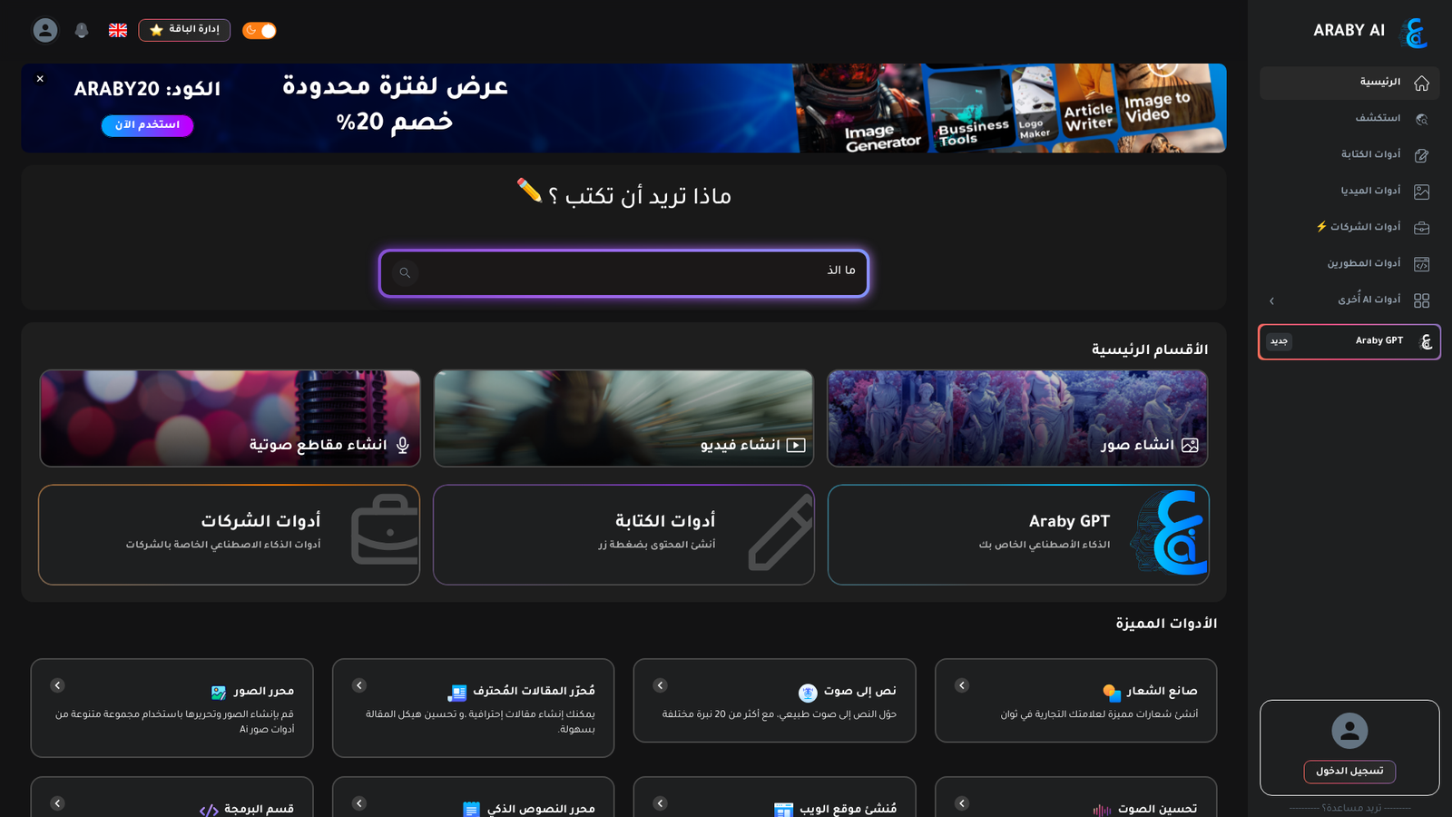This screenshot has height=817, width=1452.
Task: Click the business tools briefcase icon in sidebar
Action: tap(1422, 228)
